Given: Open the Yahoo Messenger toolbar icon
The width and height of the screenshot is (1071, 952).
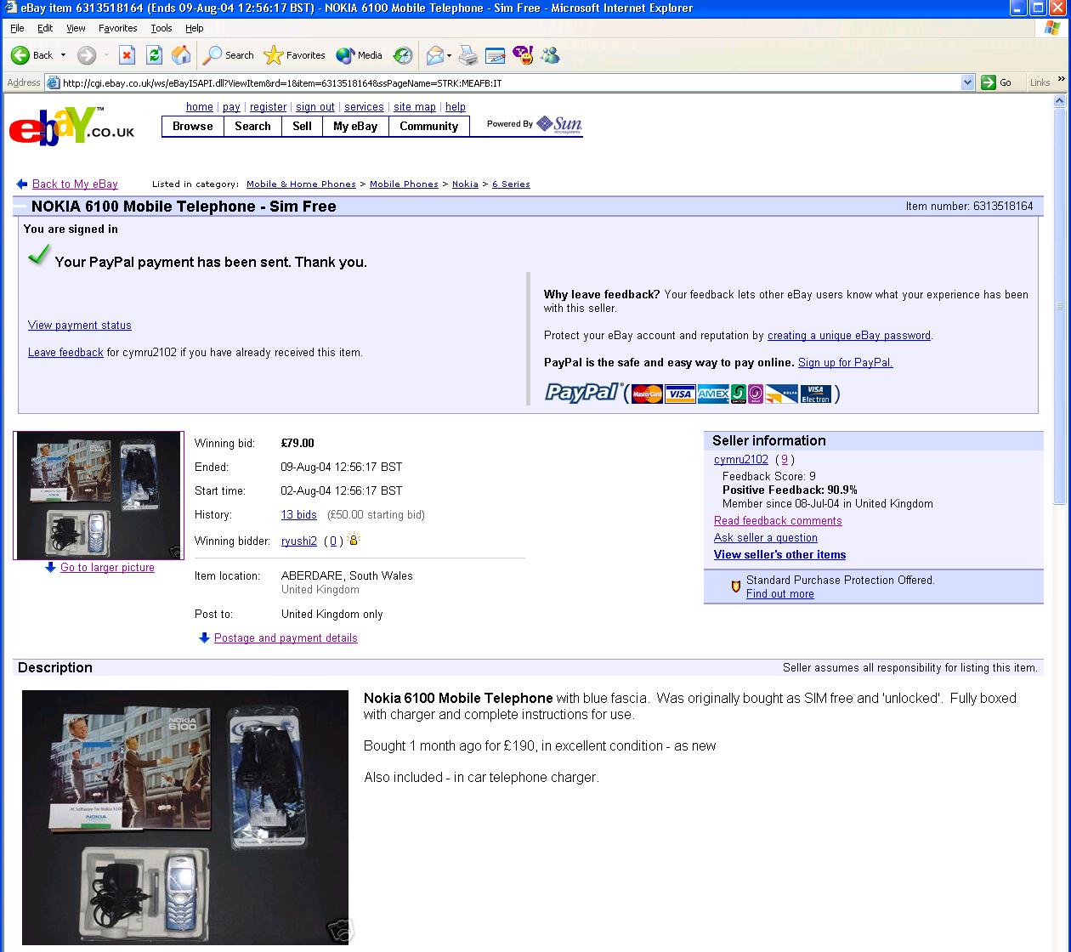Looking at the screenshot, I should (524, 55).
